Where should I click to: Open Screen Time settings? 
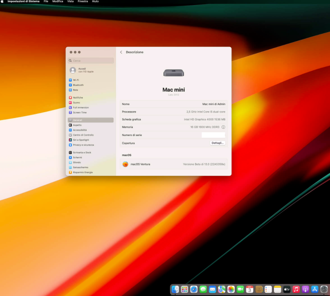[80, 113]
